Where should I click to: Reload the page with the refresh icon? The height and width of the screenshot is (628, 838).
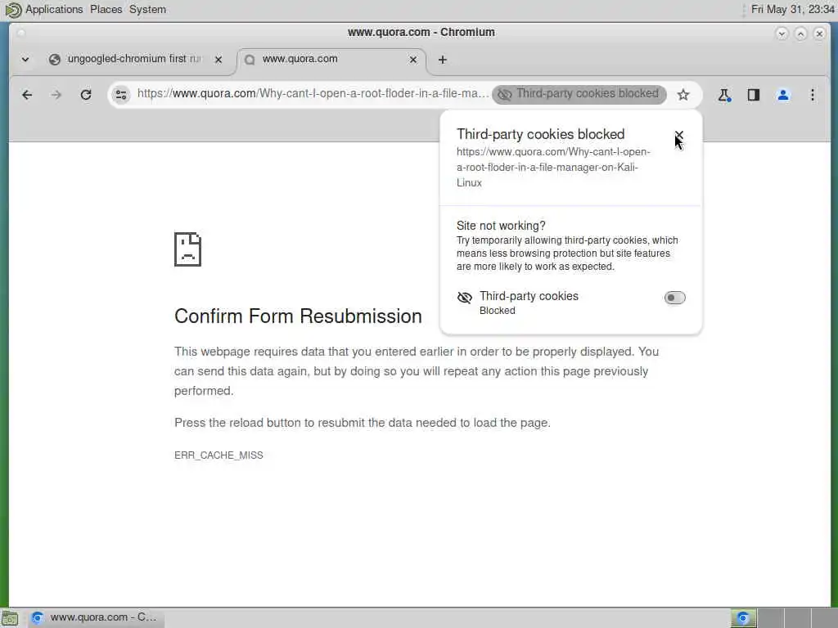85,95
